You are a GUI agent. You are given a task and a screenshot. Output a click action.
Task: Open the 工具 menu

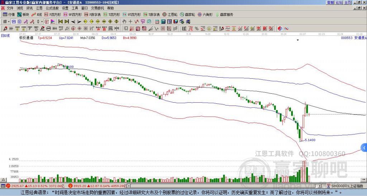pos(75,8)
